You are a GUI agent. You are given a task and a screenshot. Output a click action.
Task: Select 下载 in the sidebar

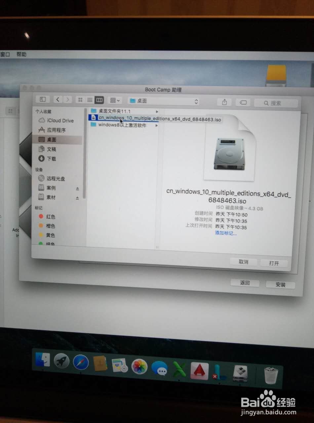pos(47,159)
